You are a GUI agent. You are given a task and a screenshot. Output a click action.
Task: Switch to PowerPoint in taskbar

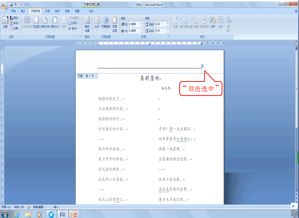coord(74,215)
